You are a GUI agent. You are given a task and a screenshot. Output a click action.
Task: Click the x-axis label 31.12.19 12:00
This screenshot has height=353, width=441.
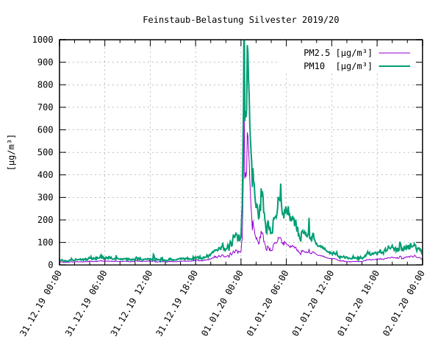tap(132, 303)
